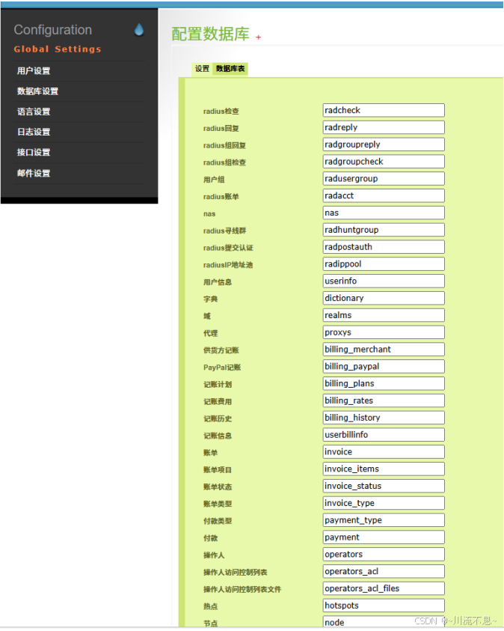Click the PayPal记账 label
This screenshot has width=504, height=631.
coord(222,368)
